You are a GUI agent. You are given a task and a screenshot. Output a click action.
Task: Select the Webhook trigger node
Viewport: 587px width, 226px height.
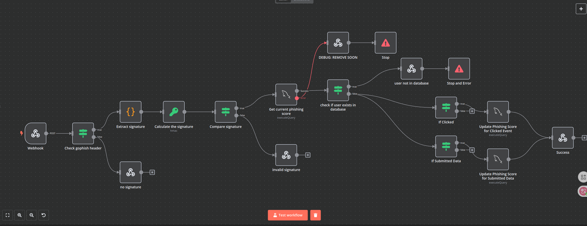36,133
